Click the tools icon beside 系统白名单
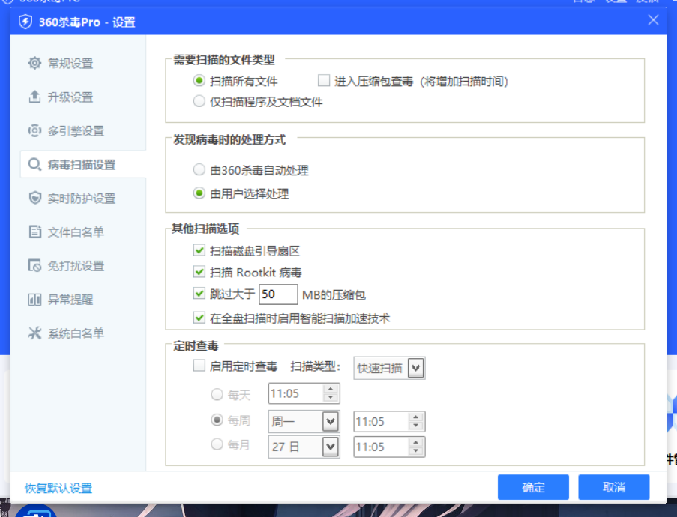 [34, 333]
